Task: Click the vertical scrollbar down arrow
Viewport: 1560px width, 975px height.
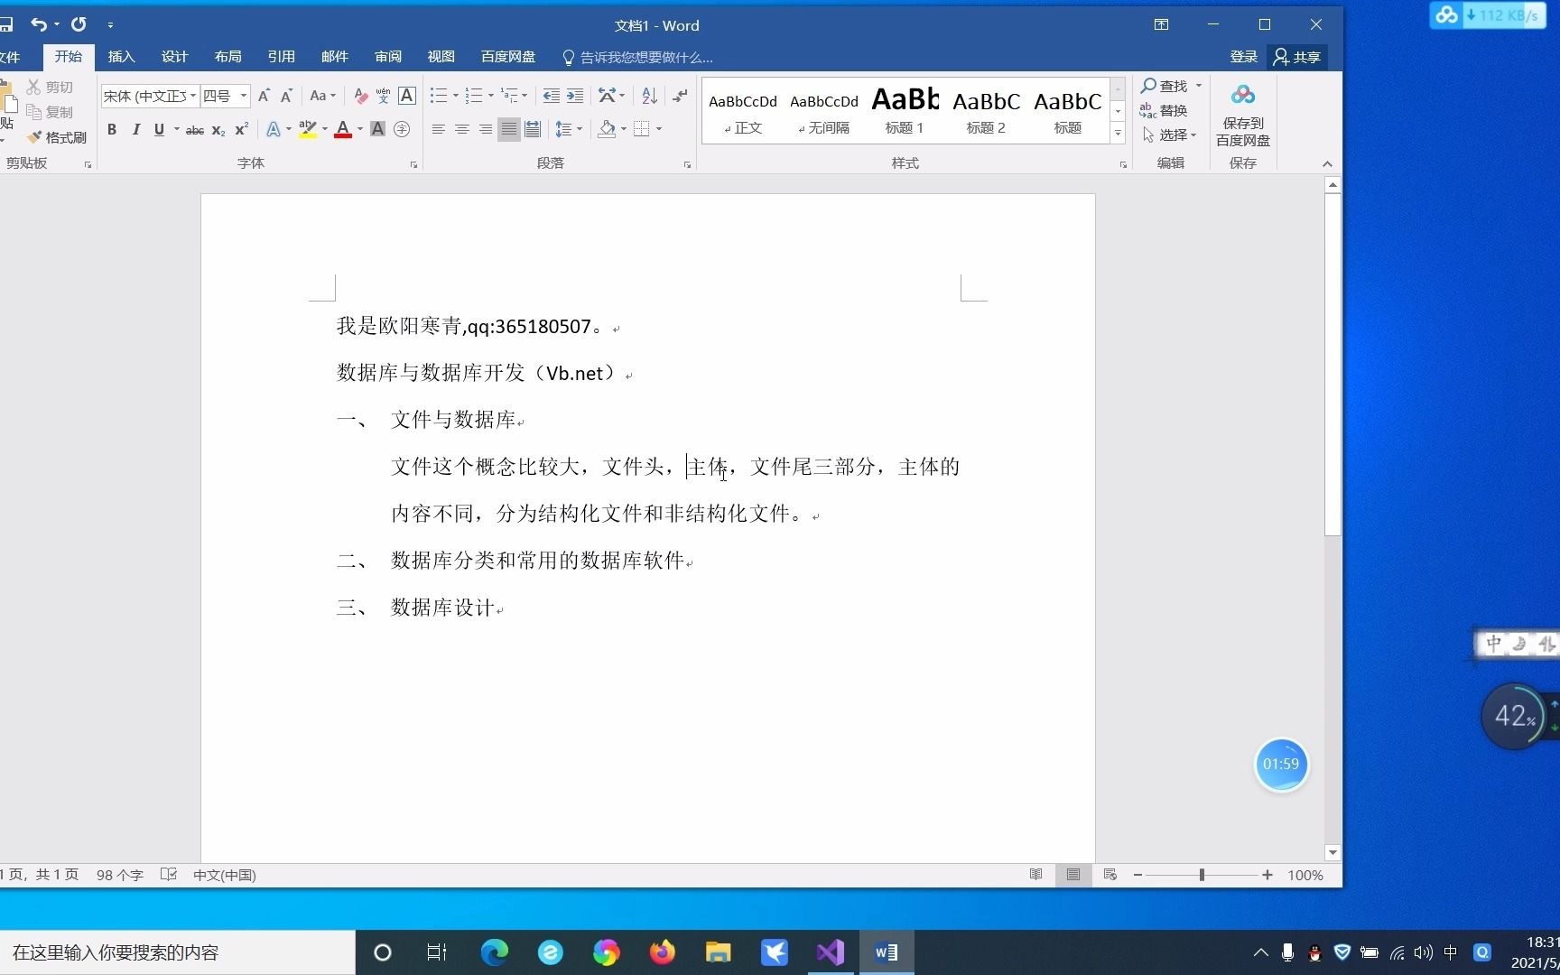Action: [x=1332, y=852]
